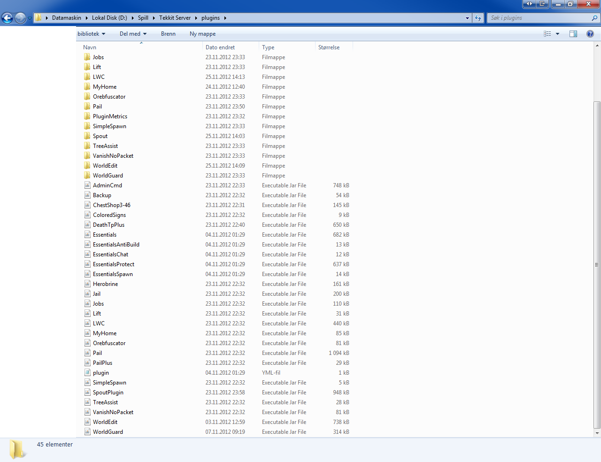
Task: Open the view options dropdown arrow
Action: 557,34
